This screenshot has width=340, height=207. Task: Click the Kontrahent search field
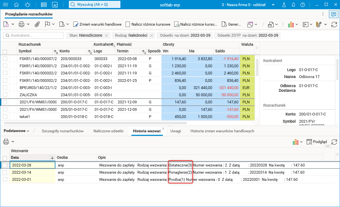pos(33,35)
